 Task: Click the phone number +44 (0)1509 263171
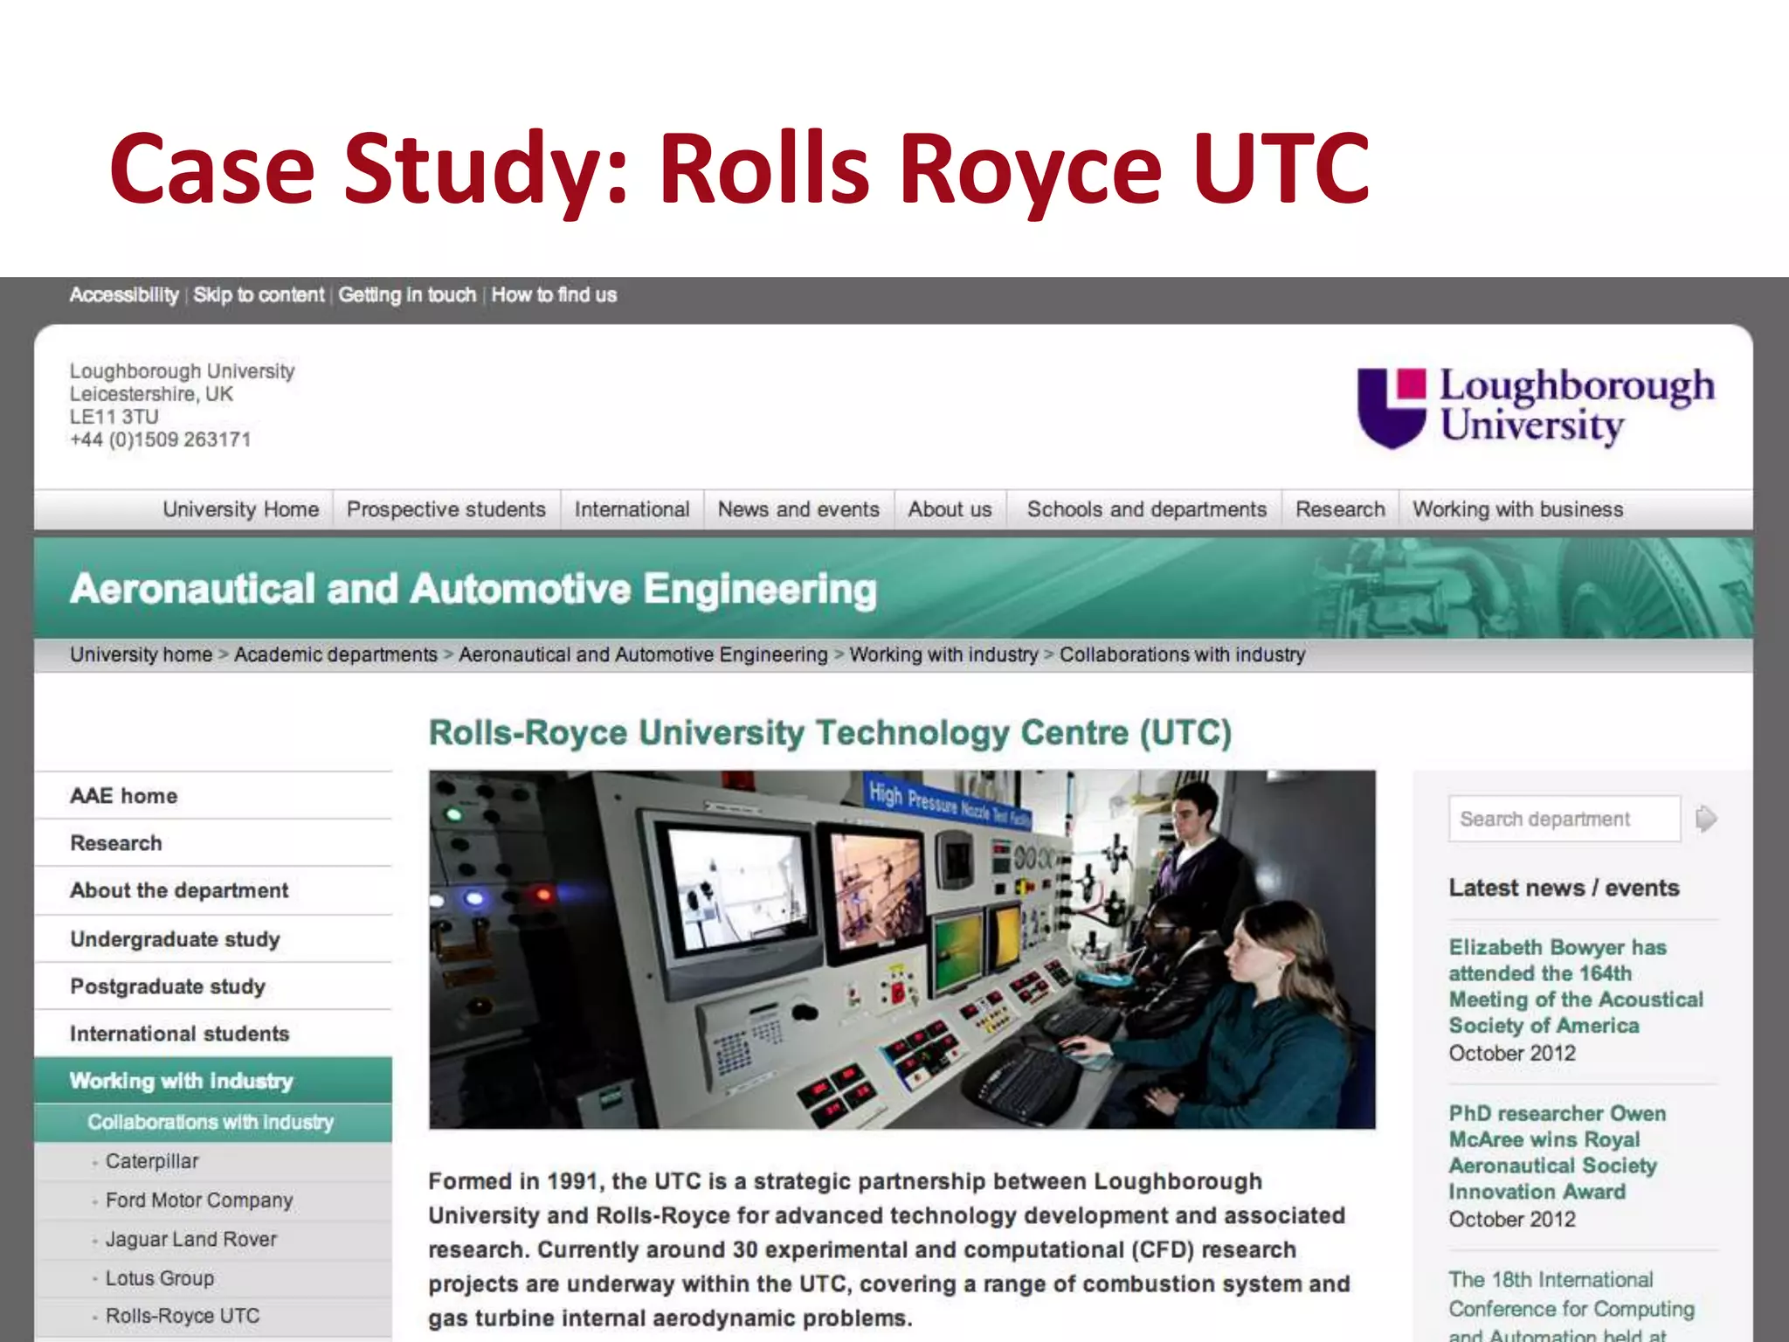pyautogui.click(x=161, y=439)
